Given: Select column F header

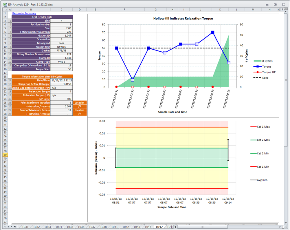Looking at the screenshot, I should (x=124, y=10).
